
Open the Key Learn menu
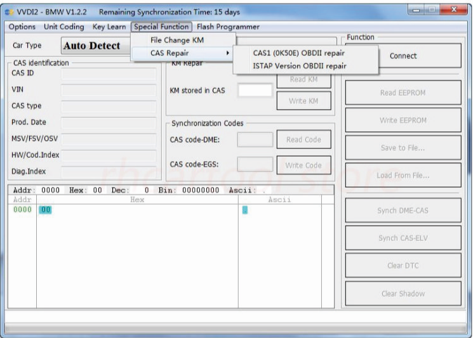(x=109, y=27)
